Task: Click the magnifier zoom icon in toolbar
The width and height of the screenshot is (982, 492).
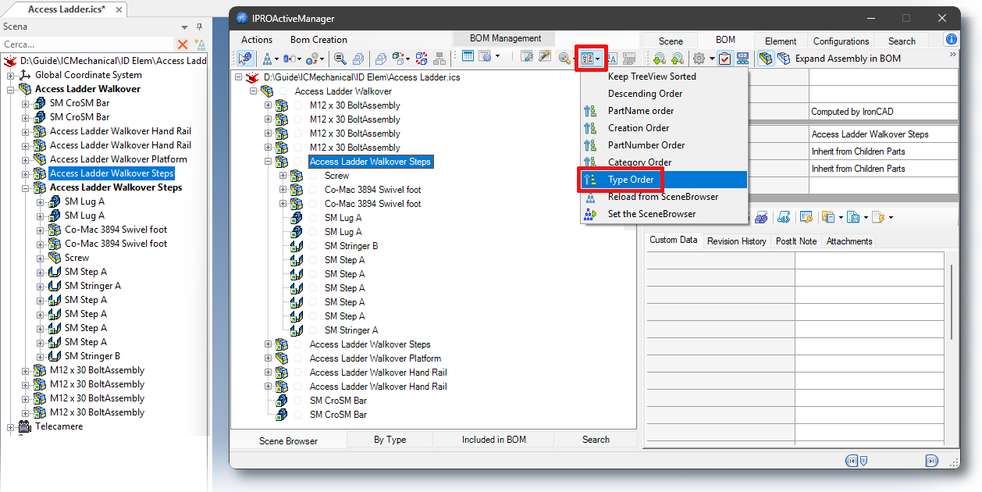Action: click(338, 58)
